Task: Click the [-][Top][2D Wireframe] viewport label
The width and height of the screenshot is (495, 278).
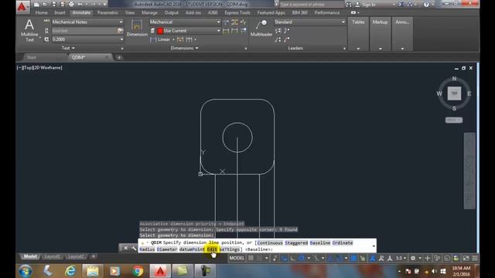Action: click(x=39, y=67)
